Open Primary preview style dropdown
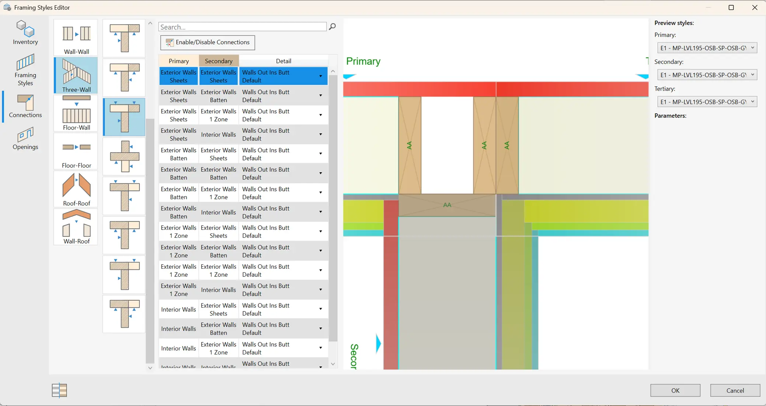Screen dimensions: 766x406 (x=707, y=48)
